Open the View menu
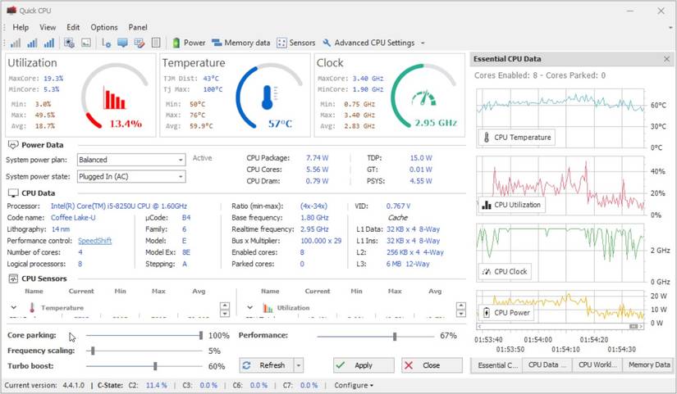Viewport: 677px width, 394px height. 48,27
